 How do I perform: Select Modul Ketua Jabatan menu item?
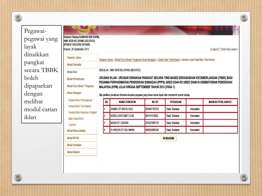(x=76, y=131)
